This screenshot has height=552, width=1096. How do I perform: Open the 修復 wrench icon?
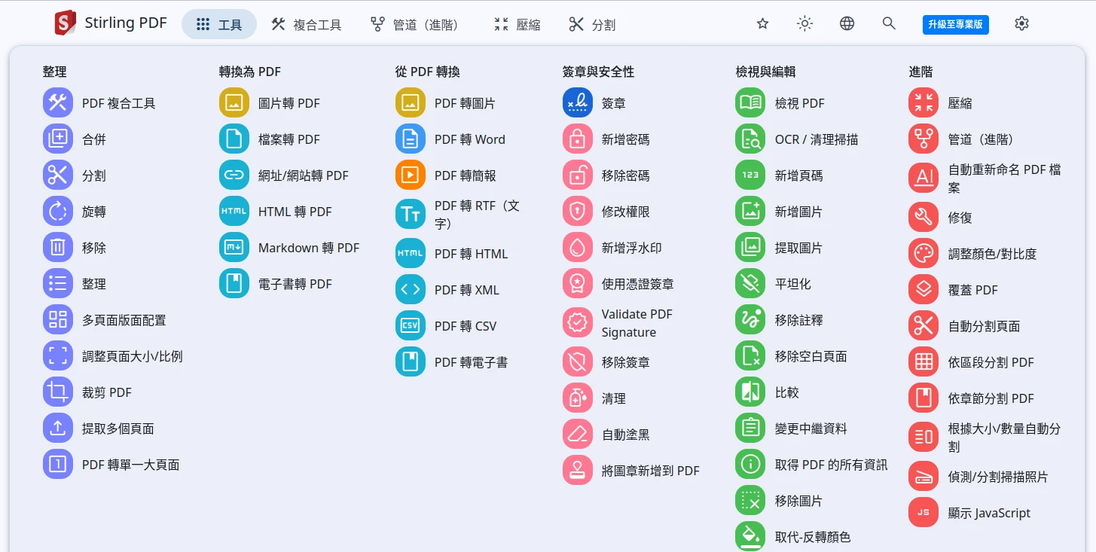click(x=924, y=217)
